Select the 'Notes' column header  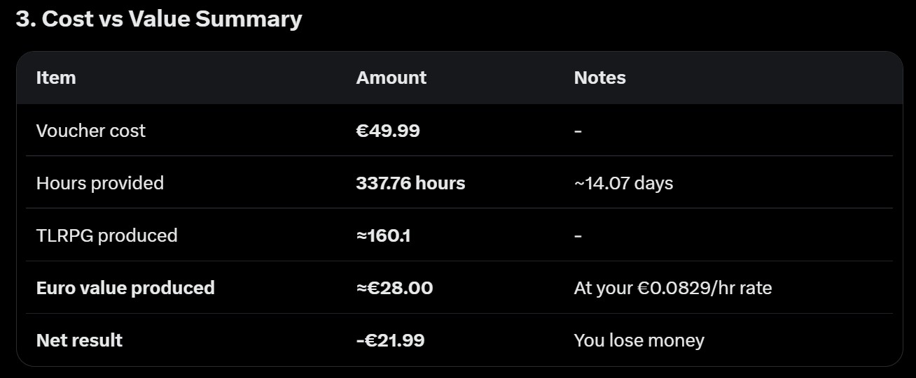pyautogui.click(x=599, y=78)
